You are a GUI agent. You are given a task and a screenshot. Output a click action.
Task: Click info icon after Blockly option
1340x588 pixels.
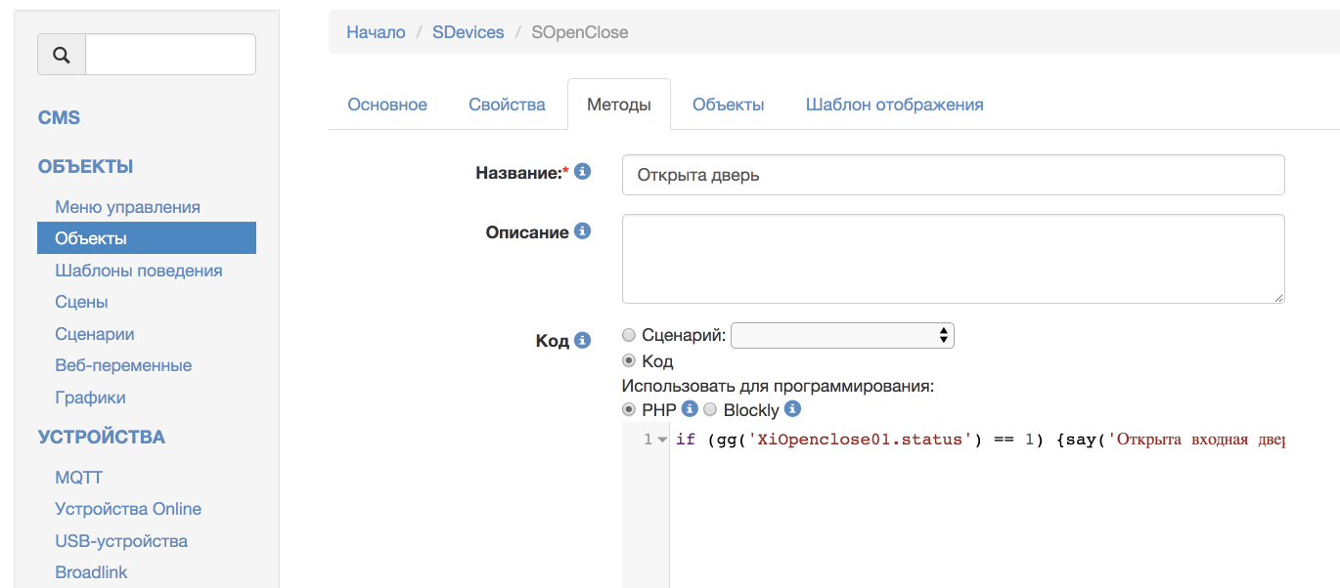click(793, 409)
